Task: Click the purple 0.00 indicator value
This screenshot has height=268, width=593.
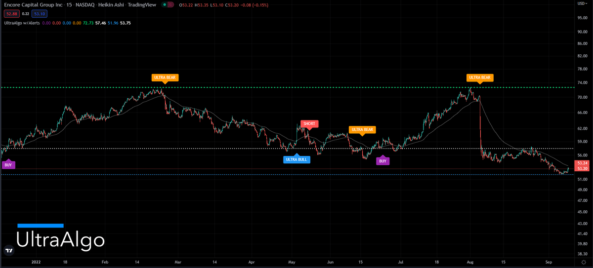Action: (46, 23)
